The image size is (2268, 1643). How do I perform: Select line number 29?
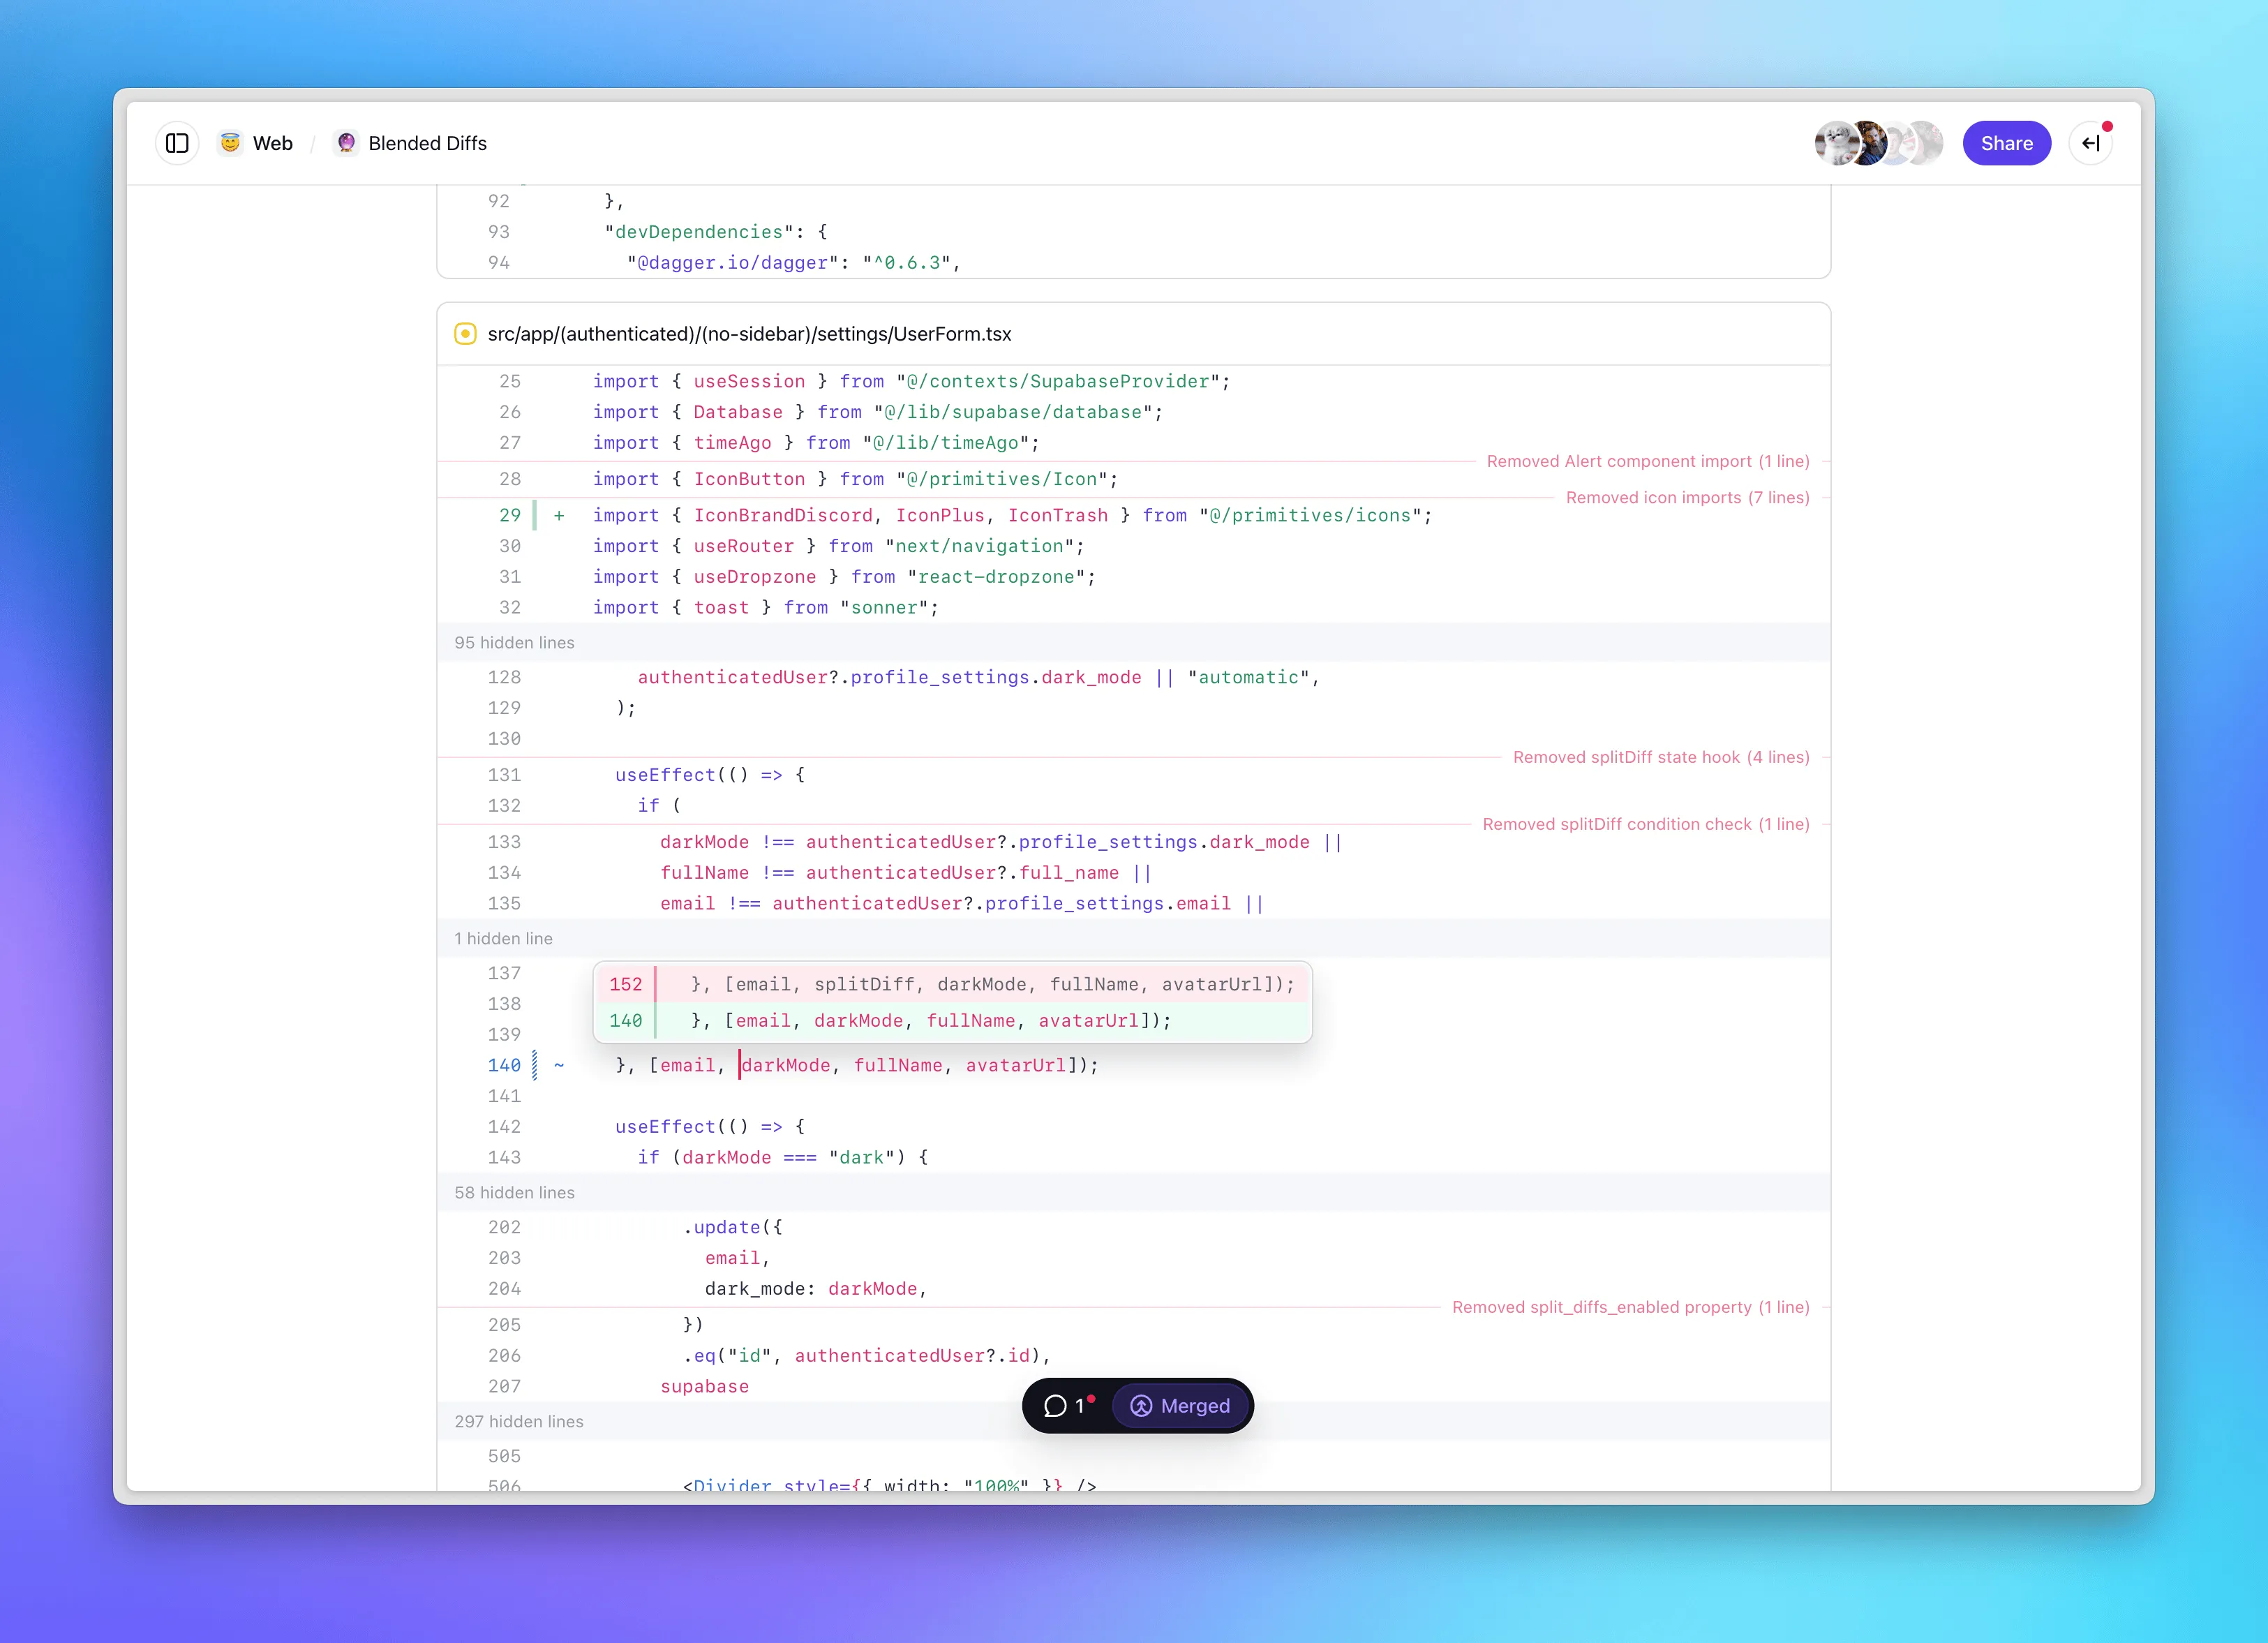tap(510, 516)
